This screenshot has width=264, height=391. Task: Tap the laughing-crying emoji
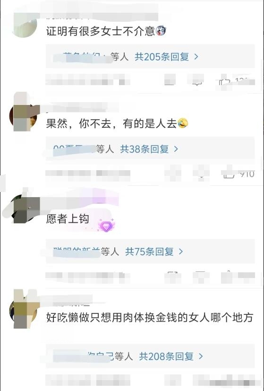pyautogui.click(x=183, y=123)
